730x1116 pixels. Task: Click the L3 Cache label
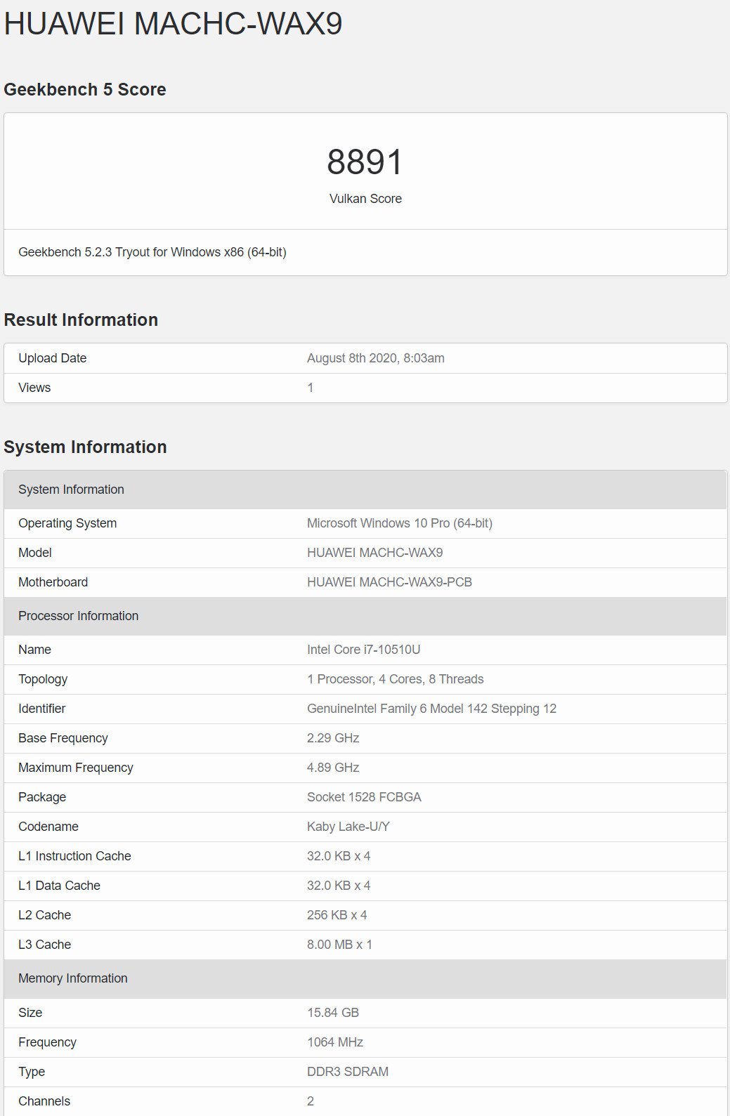click(45, 945)
